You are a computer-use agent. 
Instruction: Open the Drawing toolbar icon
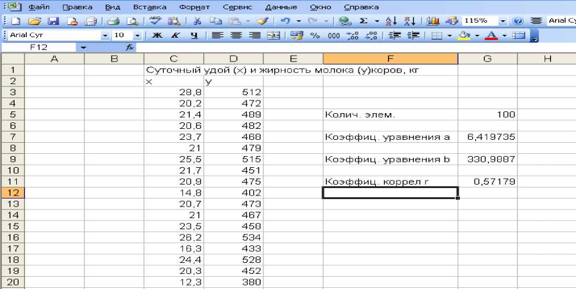click(452, 21)
